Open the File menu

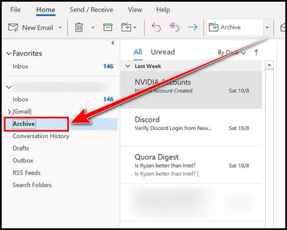pyautogui.click(x=15, y=10)
